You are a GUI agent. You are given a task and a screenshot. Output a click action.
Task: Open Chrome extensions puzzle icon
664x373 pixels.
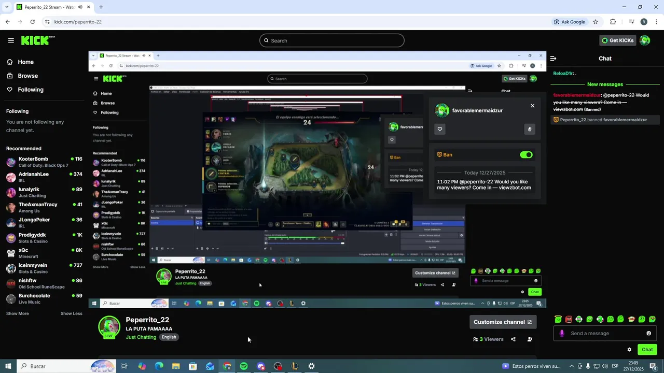(x=613, y=22)
